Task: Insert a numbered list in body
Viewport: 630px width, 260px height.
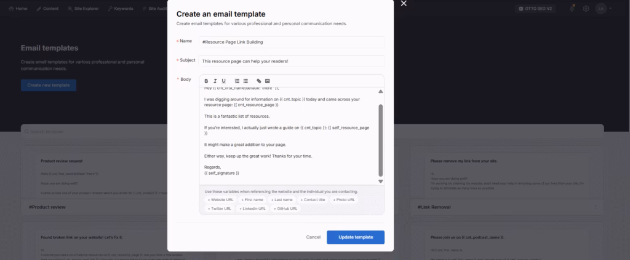Action: (x=237, y=81)
